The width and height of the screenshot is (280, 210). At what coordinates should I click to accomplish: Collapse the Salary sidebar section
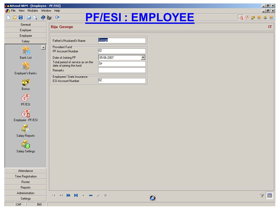(25, 41)
